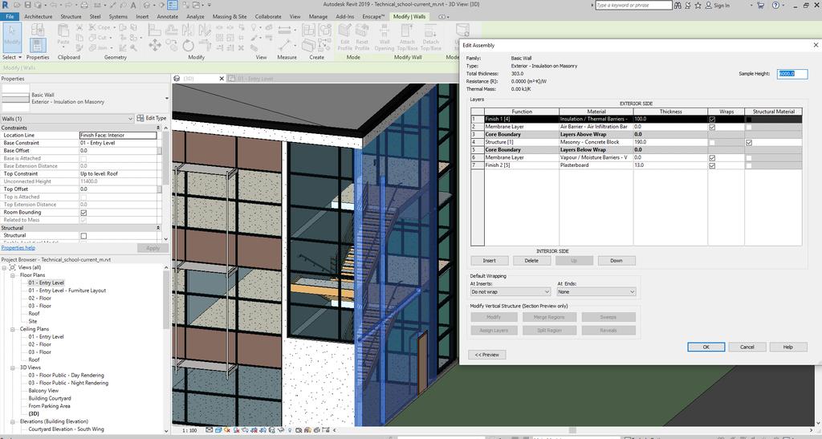Click the Rotate tool icon in the Modify panel
The height and width of the screenshot is (439, 822).
pyautogui.click(x=188, y=46)
